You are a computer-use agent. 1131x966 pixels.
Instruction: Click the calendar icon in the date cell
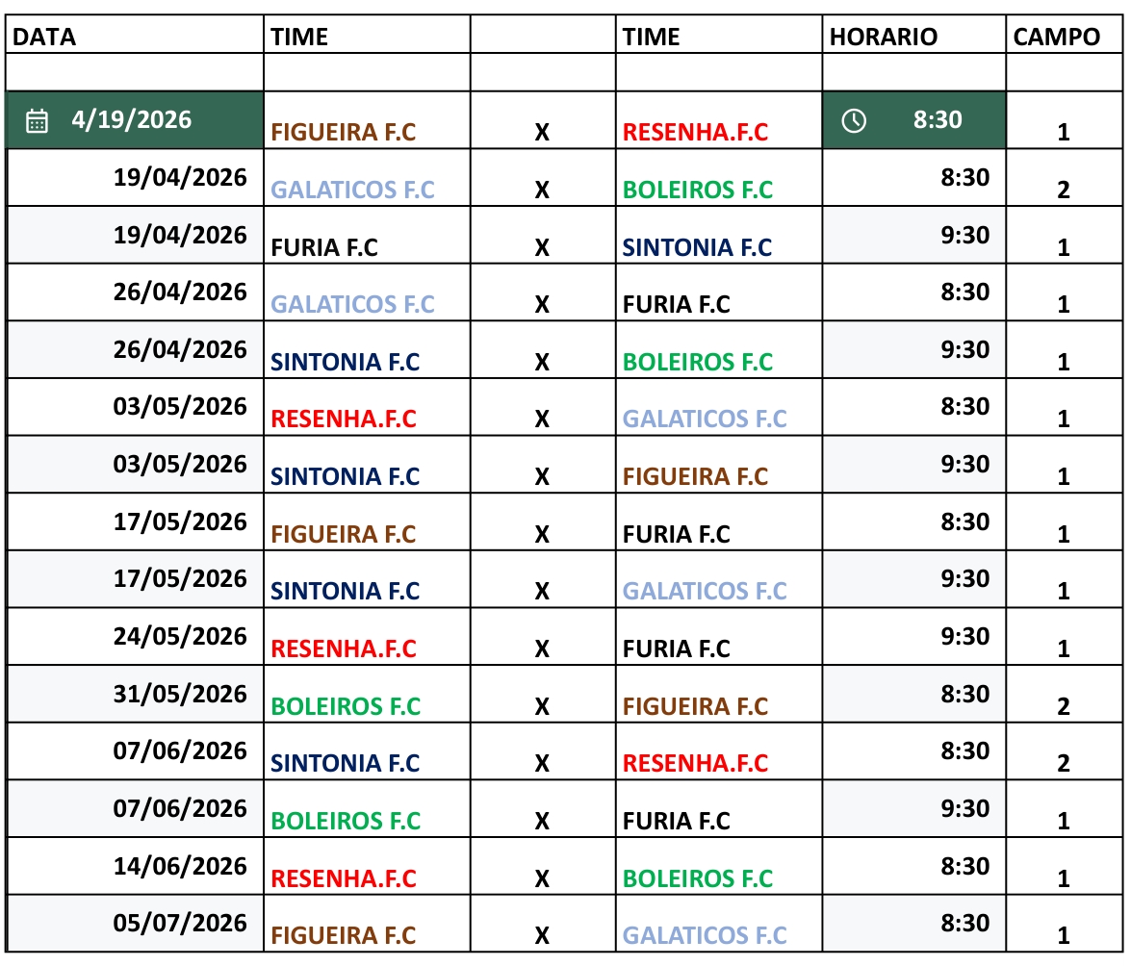coord(37,121)
